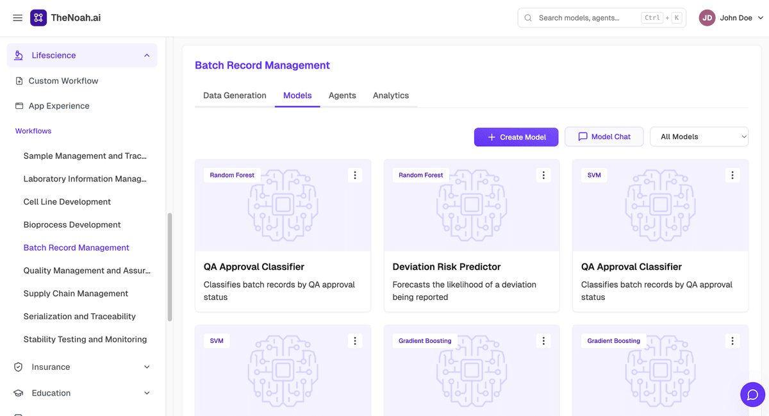Collapse the Lifescience section chevron
The width and height of the screenshot is (769, 416).
(147, 56)
